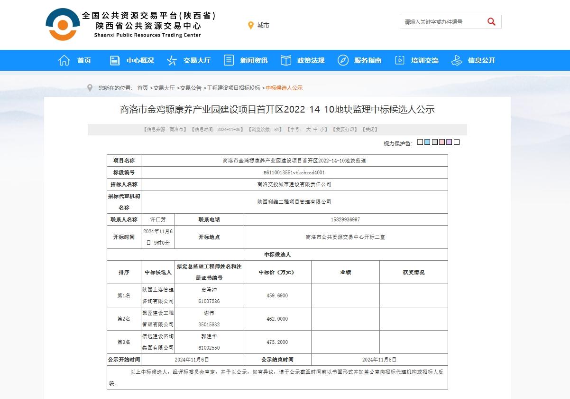Click the 我要打印 print link
The image size is (570, 399).
pyautogui.click(x=345, y=130)
